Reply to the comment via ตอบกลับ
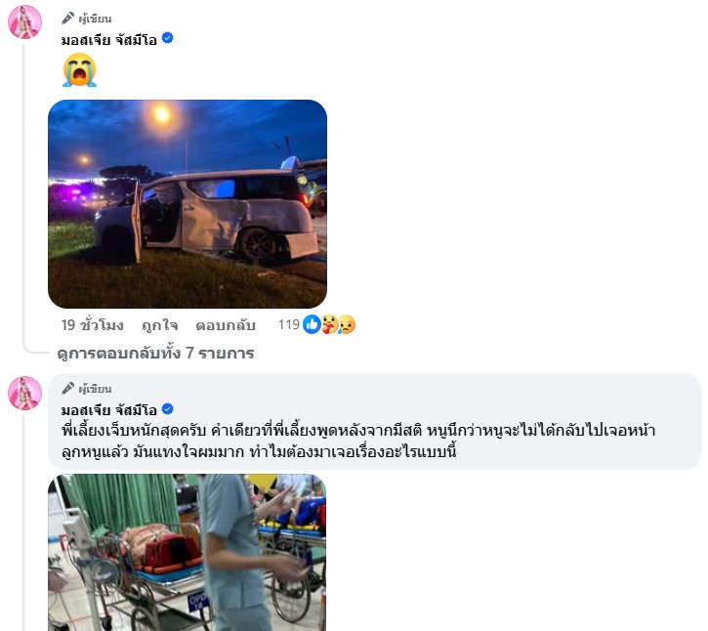 click(x=226, y=325)
